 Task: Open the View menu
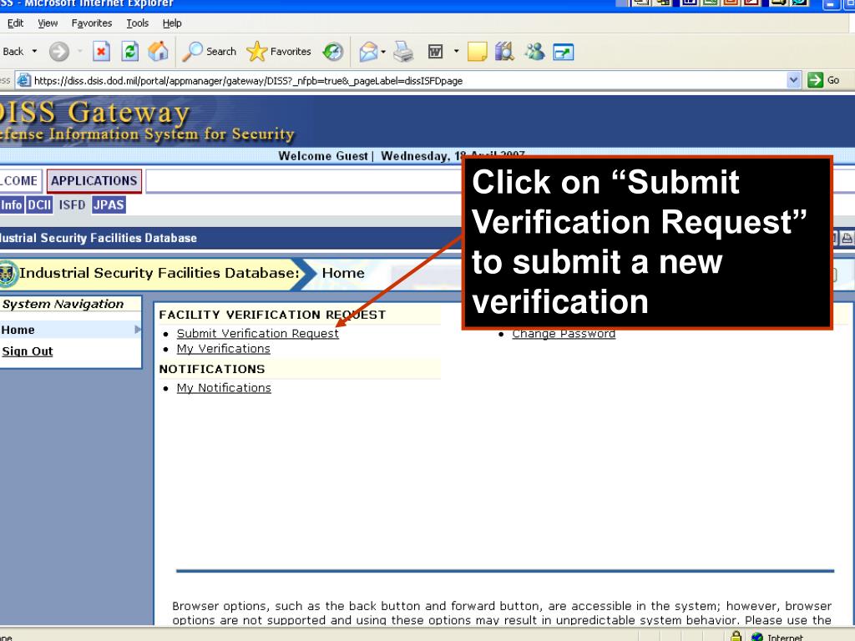[48, 23]
